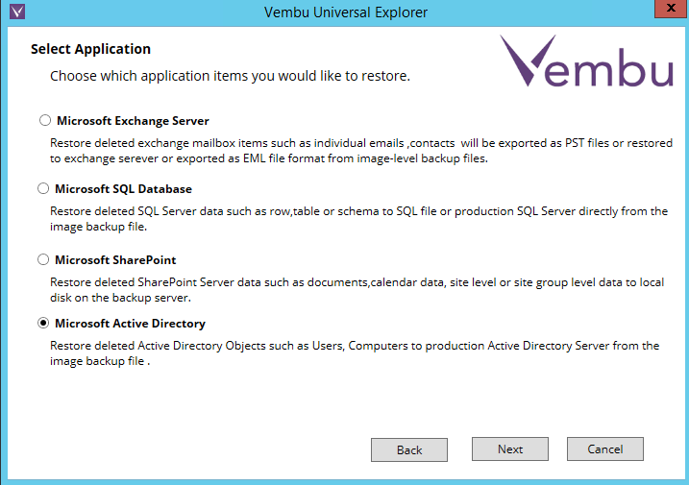Click the Vembu Universal Explorer title text
Viewport: 689px width, 485px height.
pyautogui.click(x=346, y=12)
